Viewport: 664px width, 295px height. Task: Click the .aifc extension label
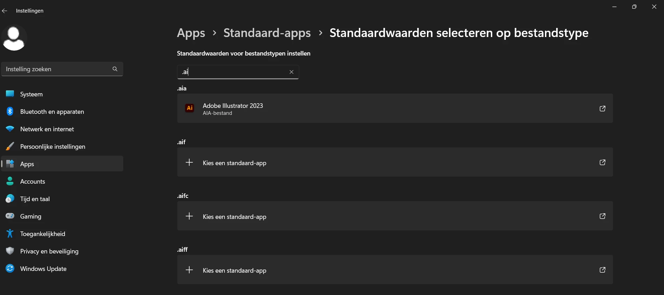coord(183,196)
